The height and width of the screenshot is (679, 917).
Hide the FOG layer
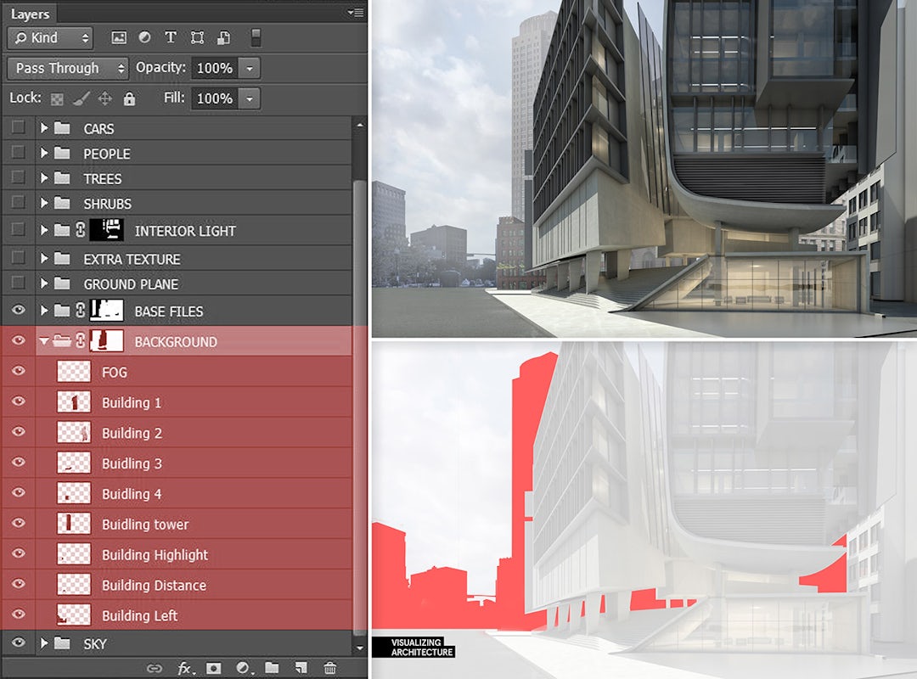click(18, 372)
